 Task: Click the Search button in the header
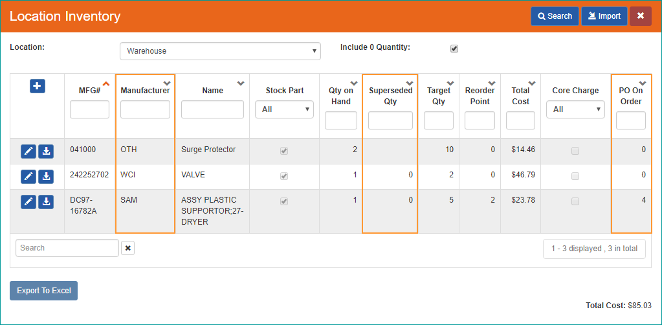(x=555, y=16)
